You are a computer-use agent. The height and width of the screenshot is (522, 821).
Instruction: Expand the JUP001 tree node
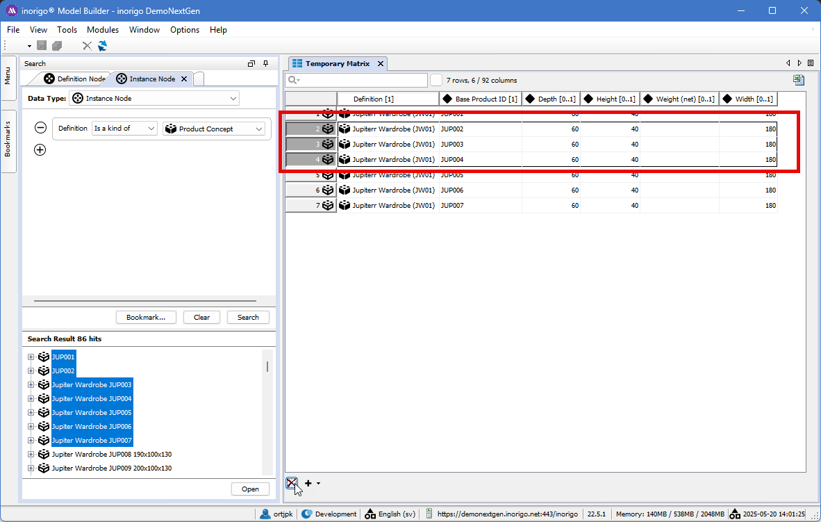pos(31,357)
